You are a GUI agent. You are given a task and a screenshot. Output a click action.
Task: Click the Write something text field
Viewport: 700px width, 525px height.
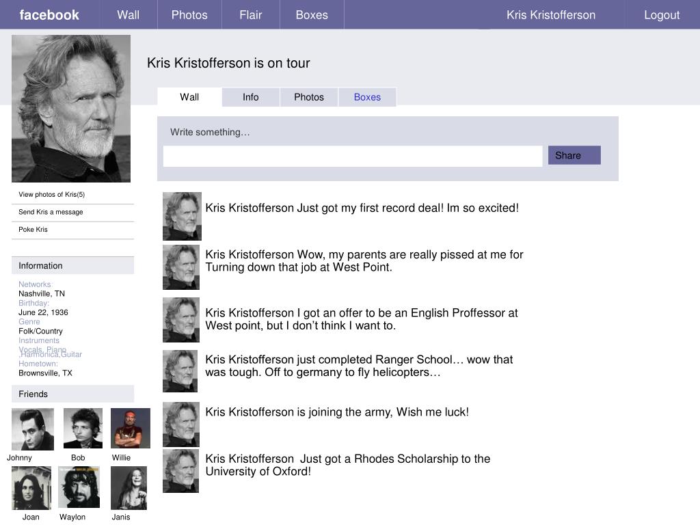[x=353, y=157]
